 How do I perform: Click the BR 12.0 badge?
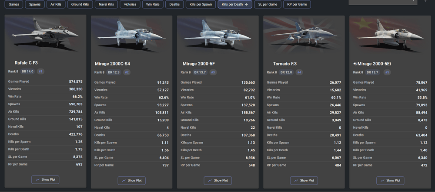click(286, 72)
